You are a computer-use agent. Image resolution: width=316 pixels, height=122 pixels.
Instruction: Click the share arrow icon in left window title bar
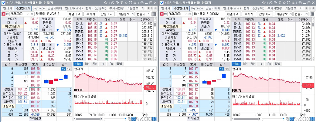point(126,3)
